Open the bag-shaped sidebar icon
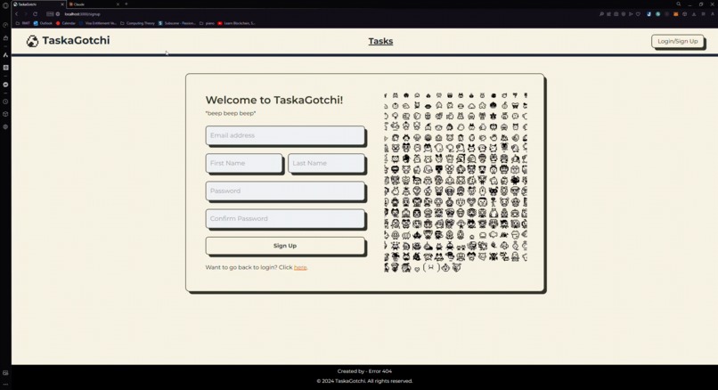718x390 pixels. coord(5,38)
